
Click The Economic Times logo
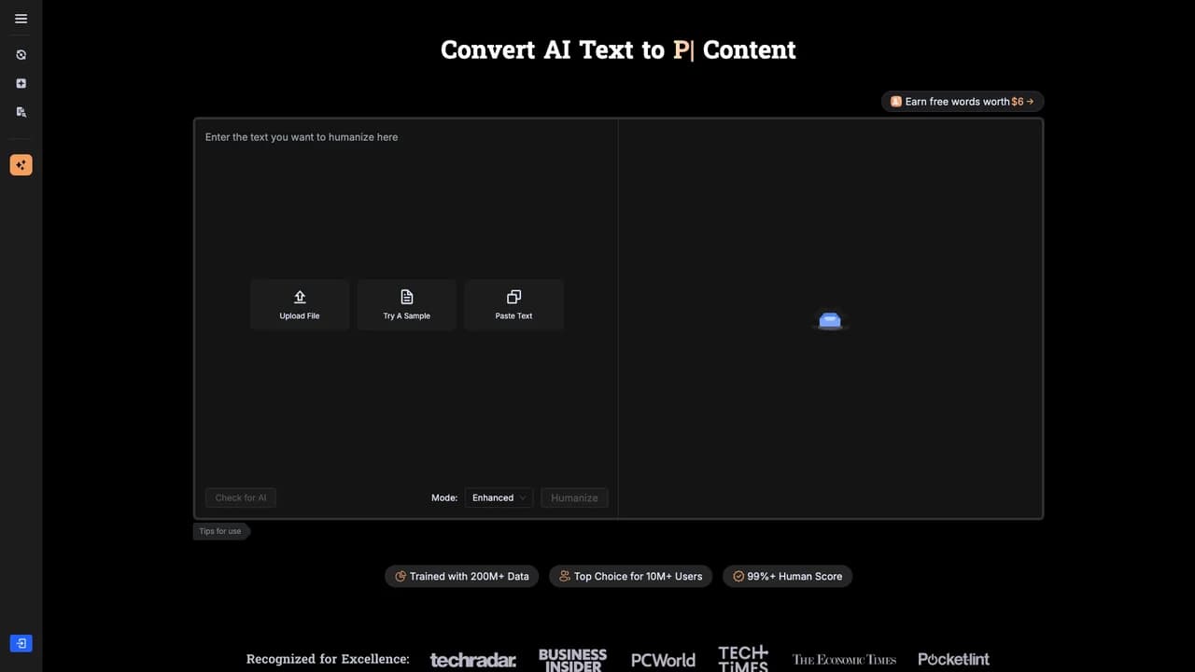tap(844, 660)
